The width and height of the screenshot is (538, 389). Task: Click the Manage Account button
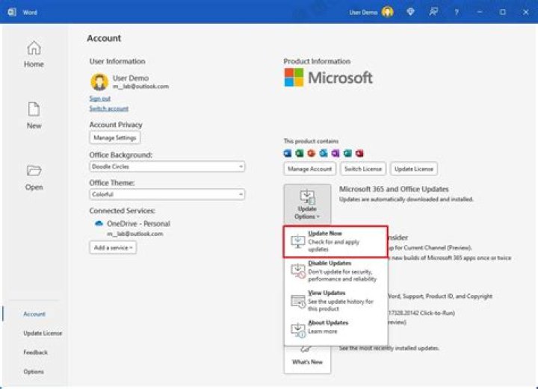click(x=309, y=169)
